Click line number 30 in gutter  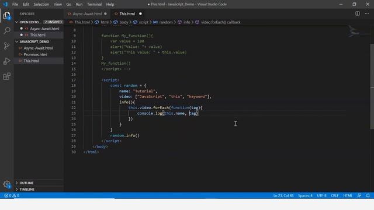pos(74,152)
